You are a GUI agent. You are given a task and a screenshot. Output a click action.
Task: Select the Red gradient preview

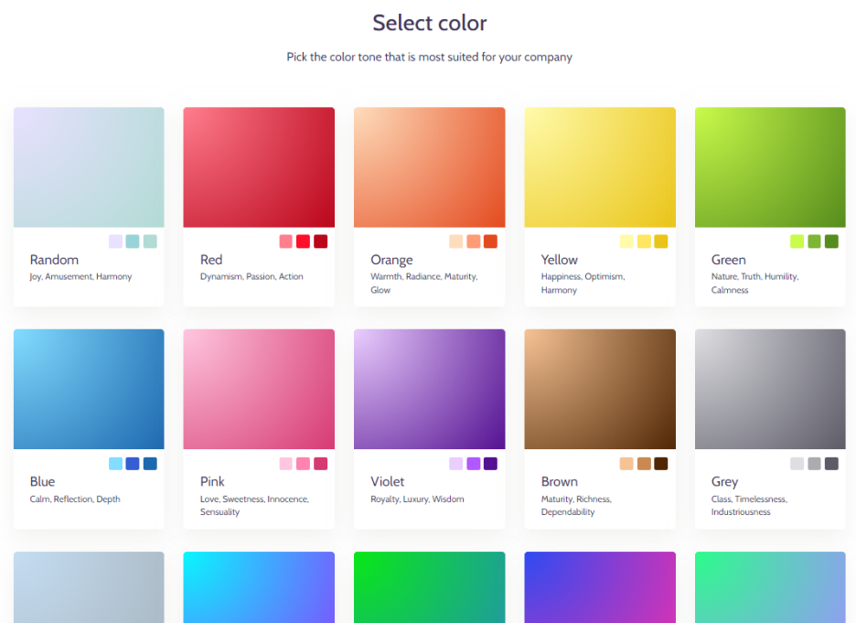tap(259, 167)
